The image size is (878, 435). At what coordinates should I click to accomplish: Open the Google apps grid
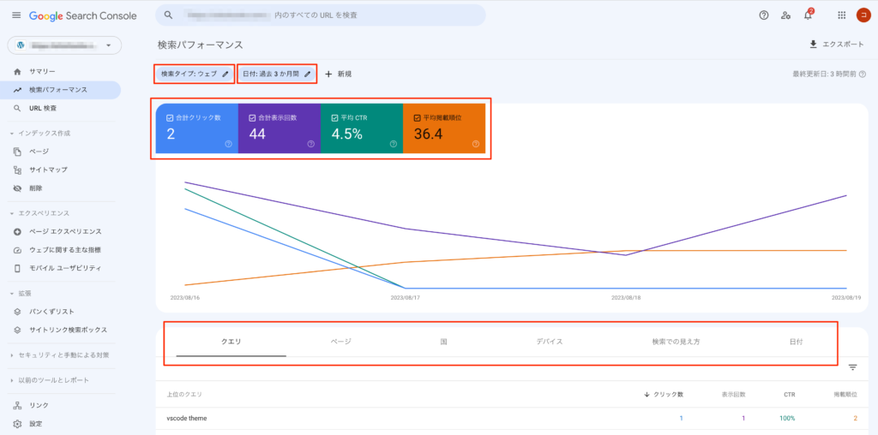tap(842, 15)
